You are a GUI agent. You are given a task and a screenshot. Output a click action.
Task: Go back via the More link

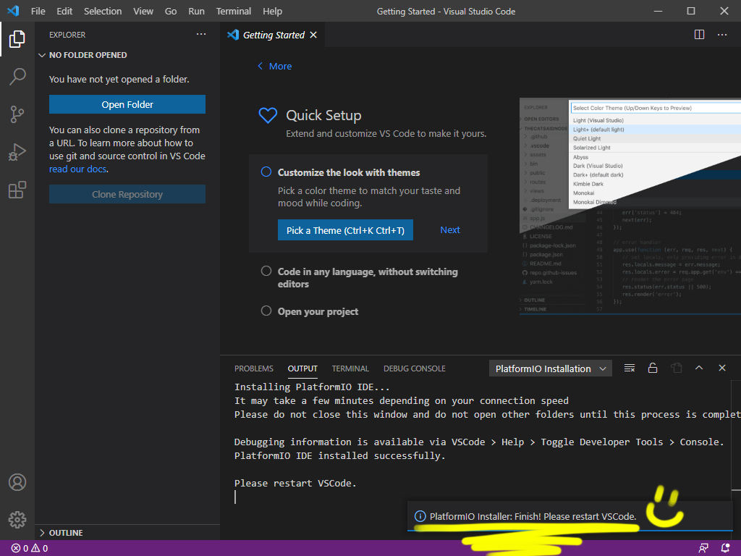[x=274, y=66]
